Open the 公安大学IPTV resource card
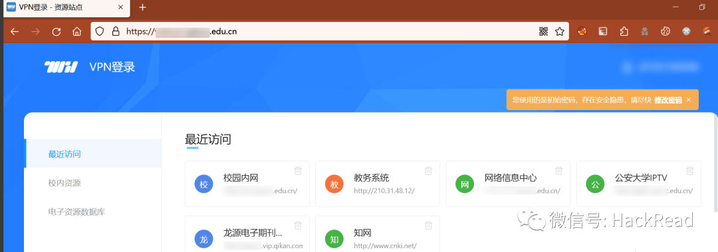718x252 pixels. [639, 184]
